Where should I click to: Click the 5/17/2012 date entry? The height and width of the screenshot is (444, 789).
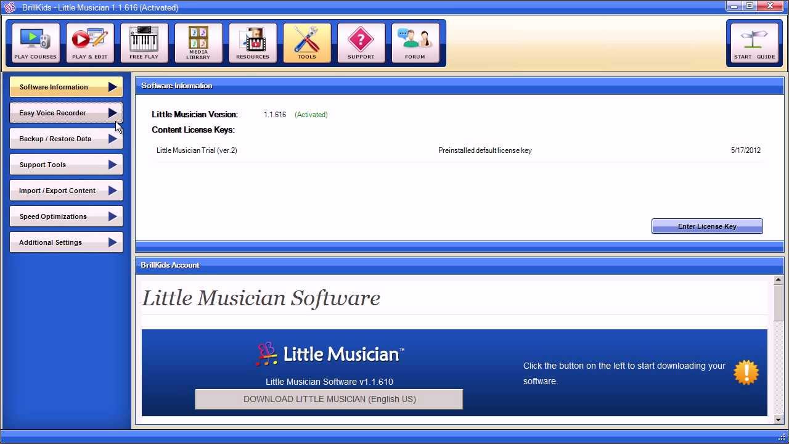(x=746, y=150)
